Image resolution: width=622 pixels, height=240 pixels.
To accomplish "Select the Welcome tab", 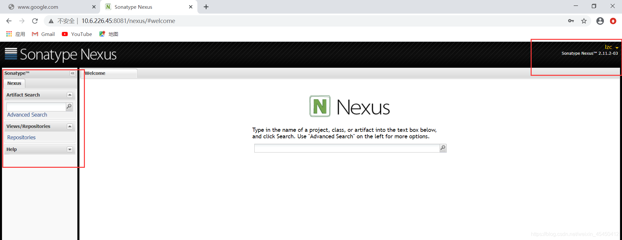I will point(109,73).
